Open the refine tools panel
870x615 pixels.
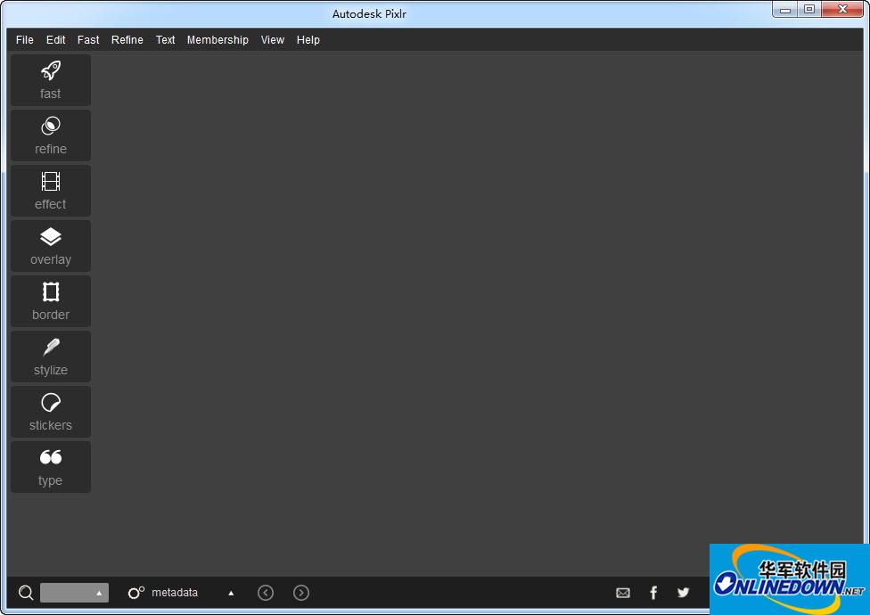pos(51,135)
